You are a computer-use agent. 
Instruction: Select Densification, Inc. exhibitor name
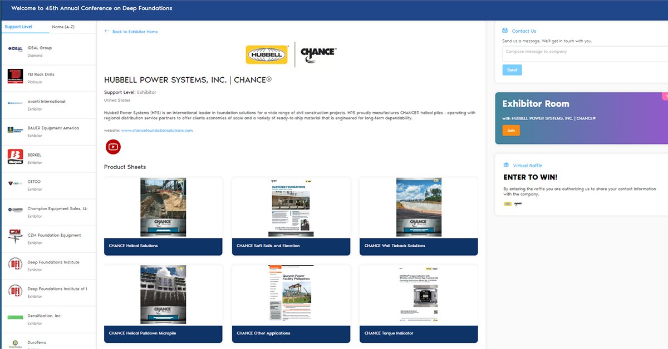(x=45, y=316)
